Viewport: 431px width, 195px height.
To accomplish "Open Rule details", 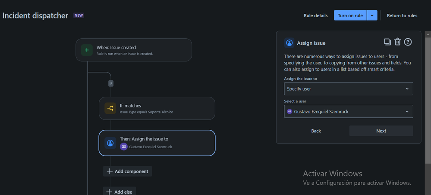I will pos(315,15).
